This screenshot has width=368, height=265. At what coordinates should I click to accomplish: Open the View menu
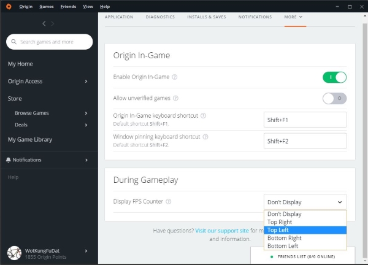(x=88, y=7)
